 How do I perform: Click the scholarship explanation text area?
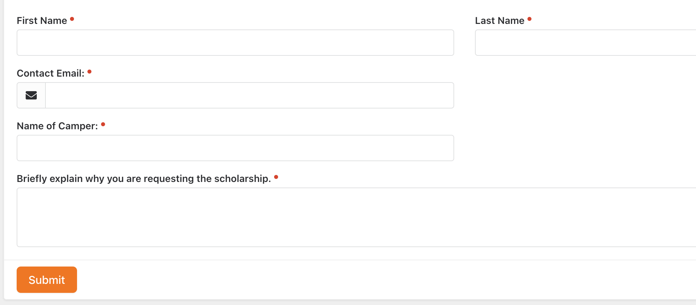[356, 217]
